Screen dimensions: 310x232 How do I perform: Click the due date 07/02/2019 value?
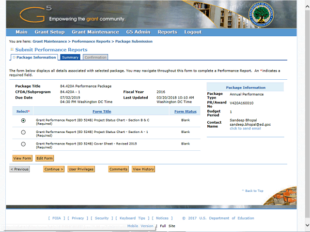click(70, 98)
